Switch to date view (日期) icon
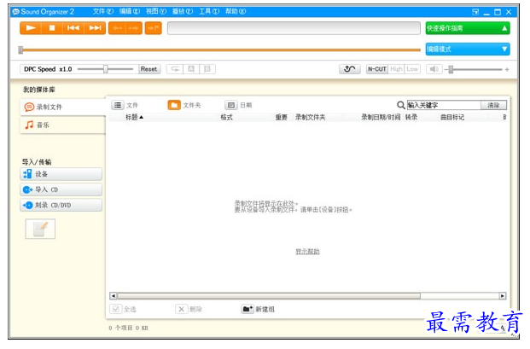 point(230,105)
